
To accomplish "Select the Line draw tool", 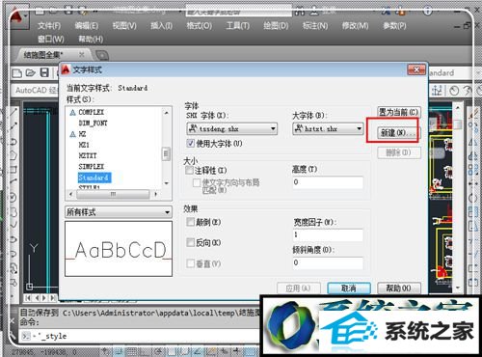I will pyautogui.click(x=13, y=112).
